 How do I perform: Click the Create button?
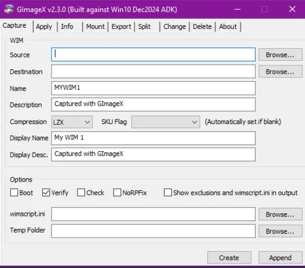229,257
